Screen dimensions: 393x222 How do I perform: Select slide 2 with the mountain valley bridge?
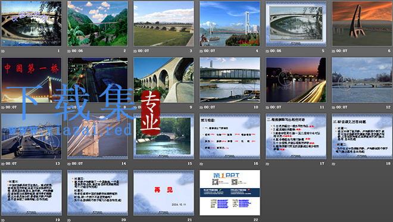click(98, 24)
